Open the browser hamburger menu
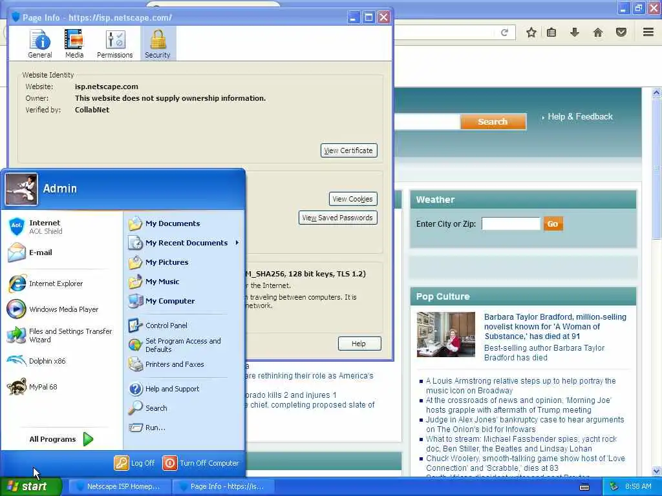 point(648,32)
